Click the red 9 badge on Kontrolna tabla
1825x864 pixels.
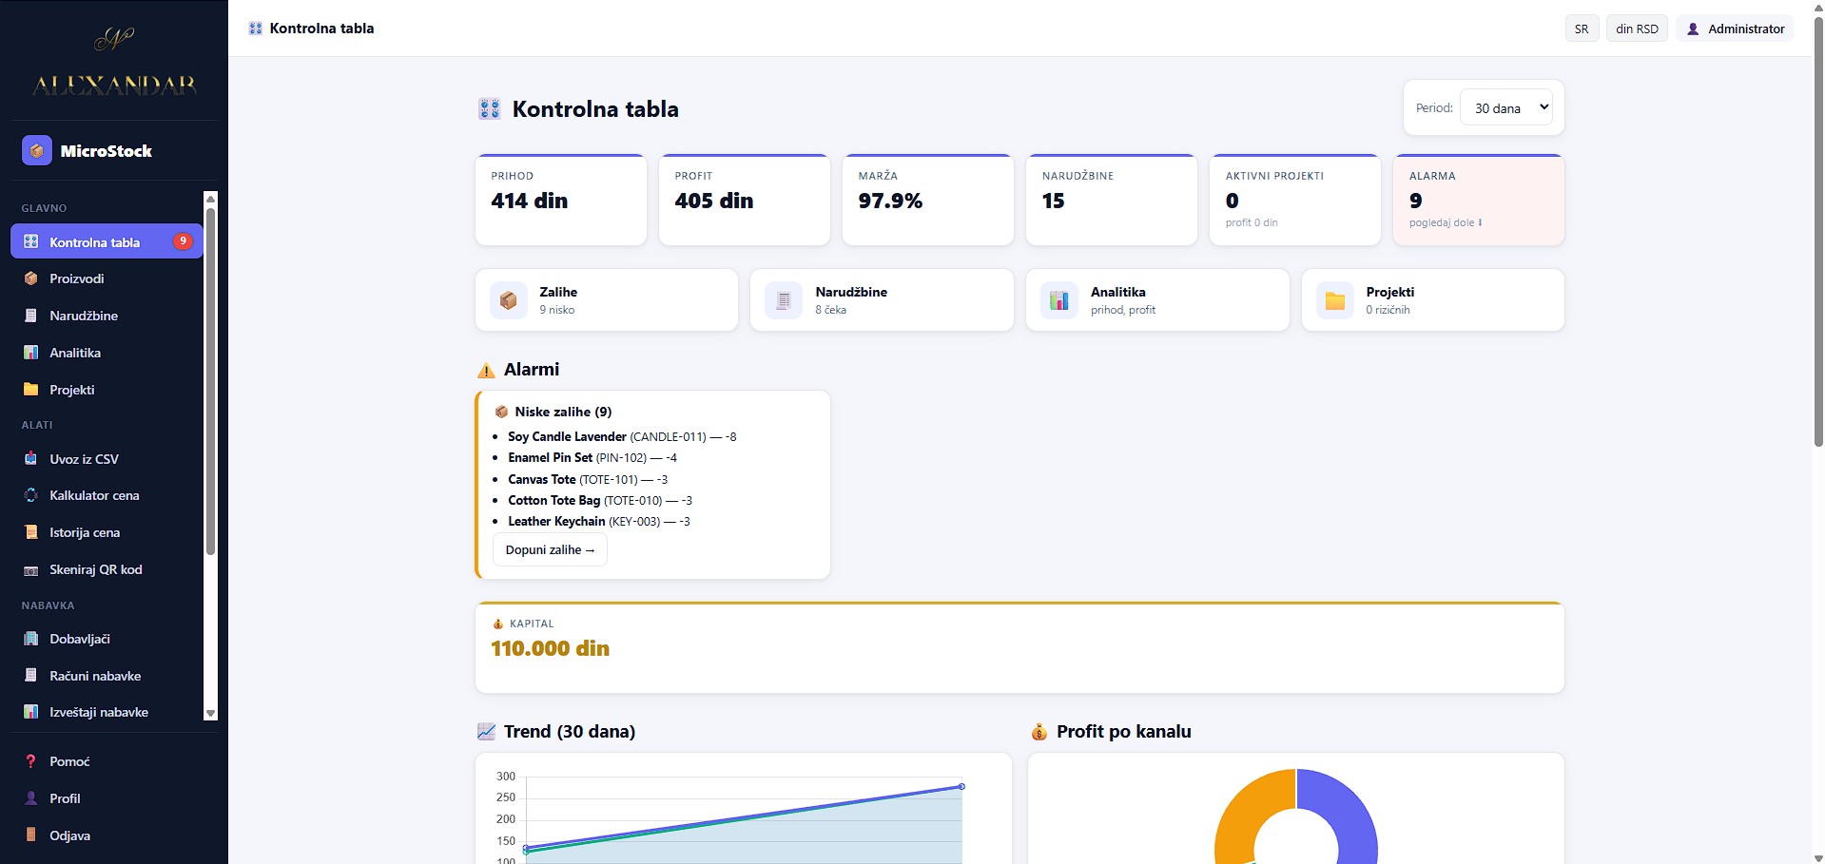coord(183,241)
